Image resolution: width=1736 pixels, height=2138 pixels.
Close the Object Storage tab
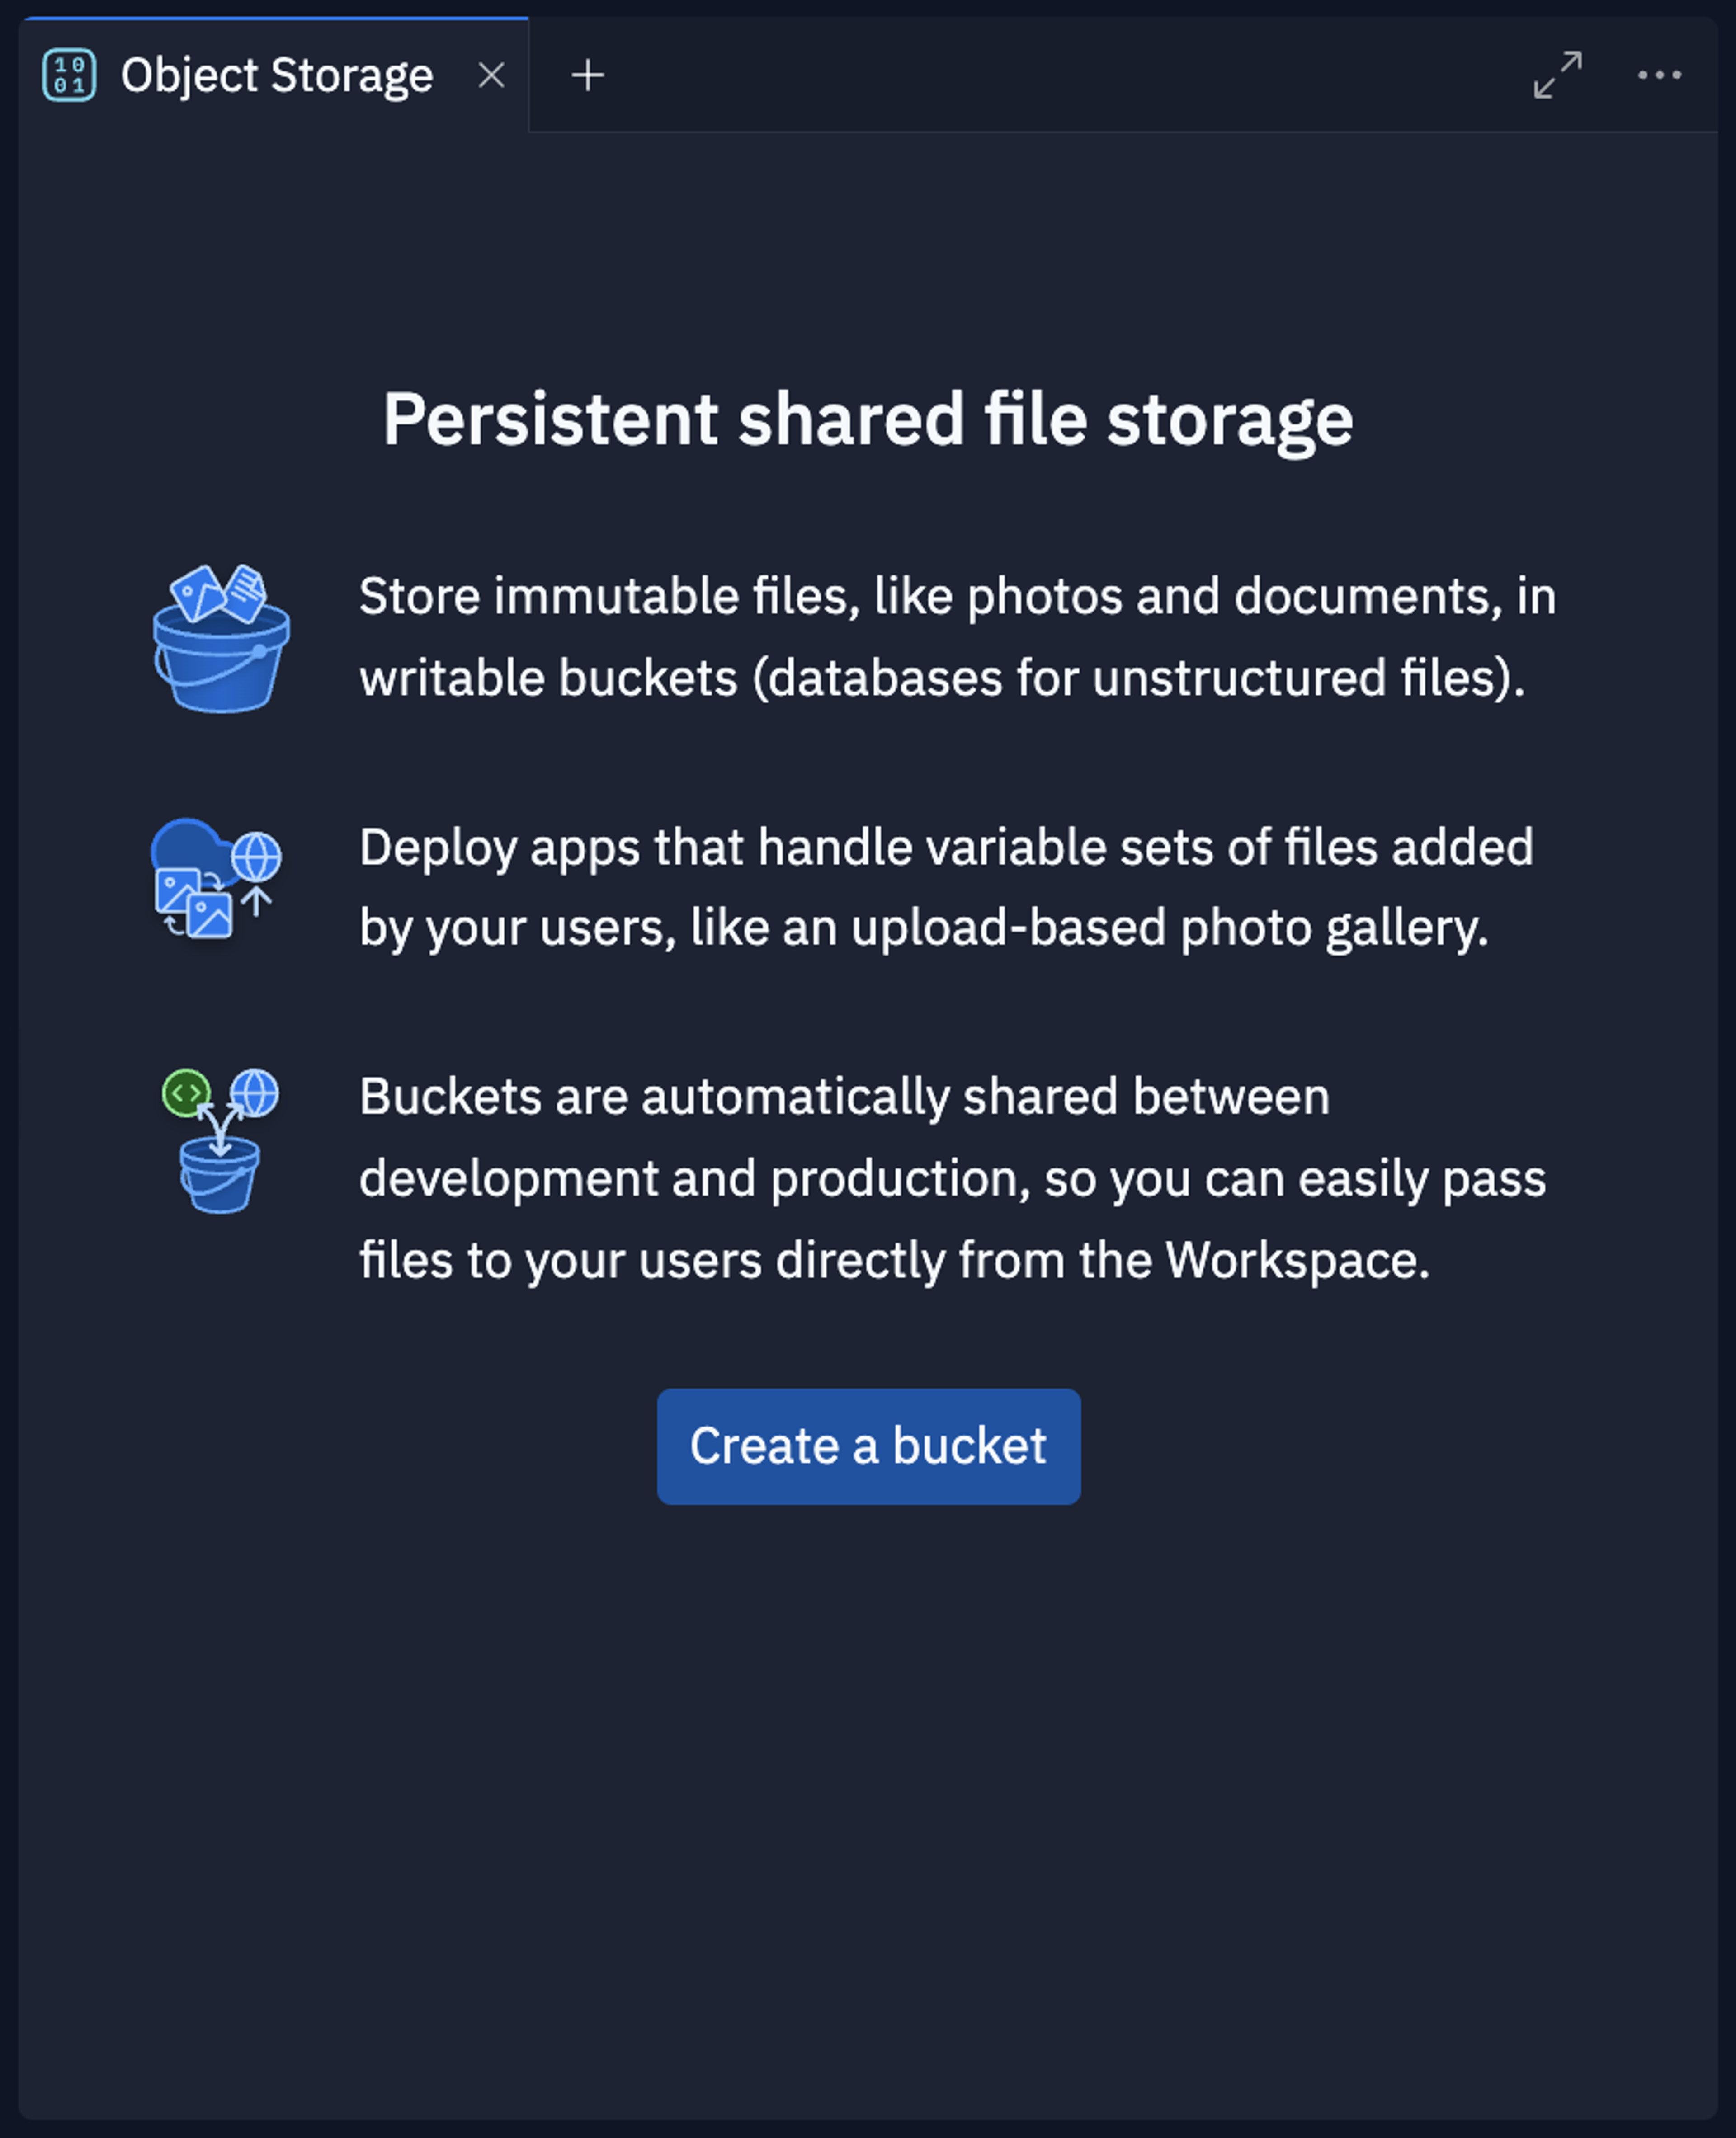pyautogui.click(x=491, y=75)
